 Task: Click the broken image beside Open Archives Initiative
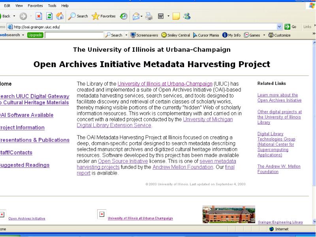pos(2,214)
